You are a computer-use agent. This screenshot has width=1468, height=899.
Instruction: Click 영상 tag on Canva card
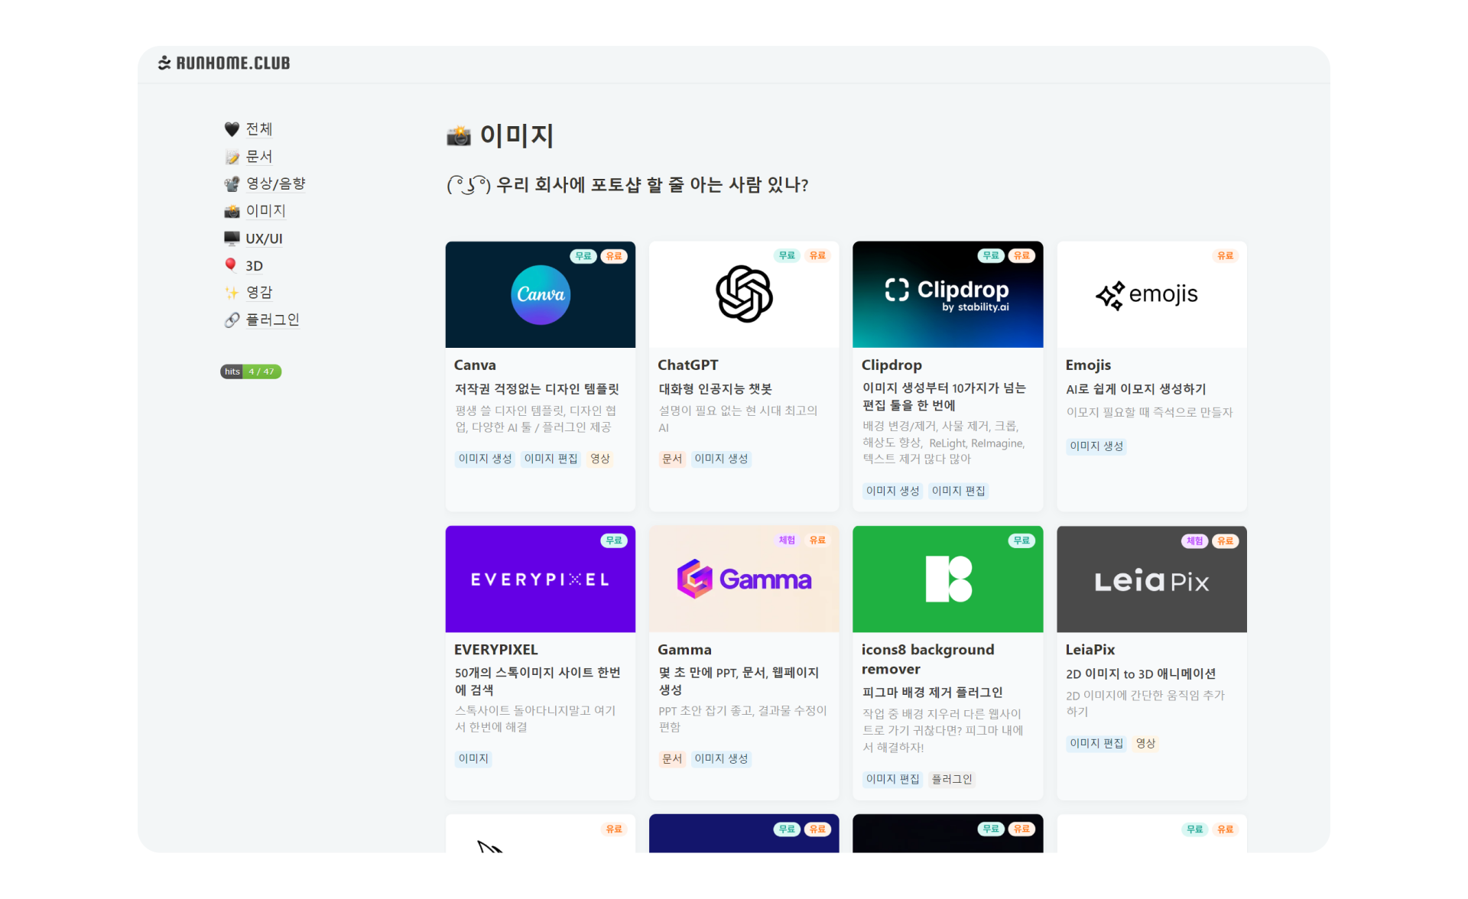(600, 459)
